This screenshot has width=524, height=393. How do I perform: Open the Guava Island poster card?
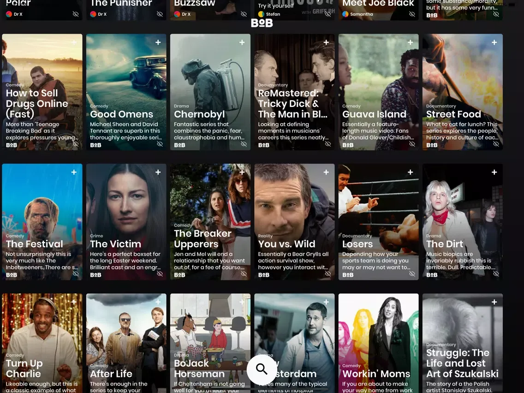pyautogui.click(x=378, y=92)
